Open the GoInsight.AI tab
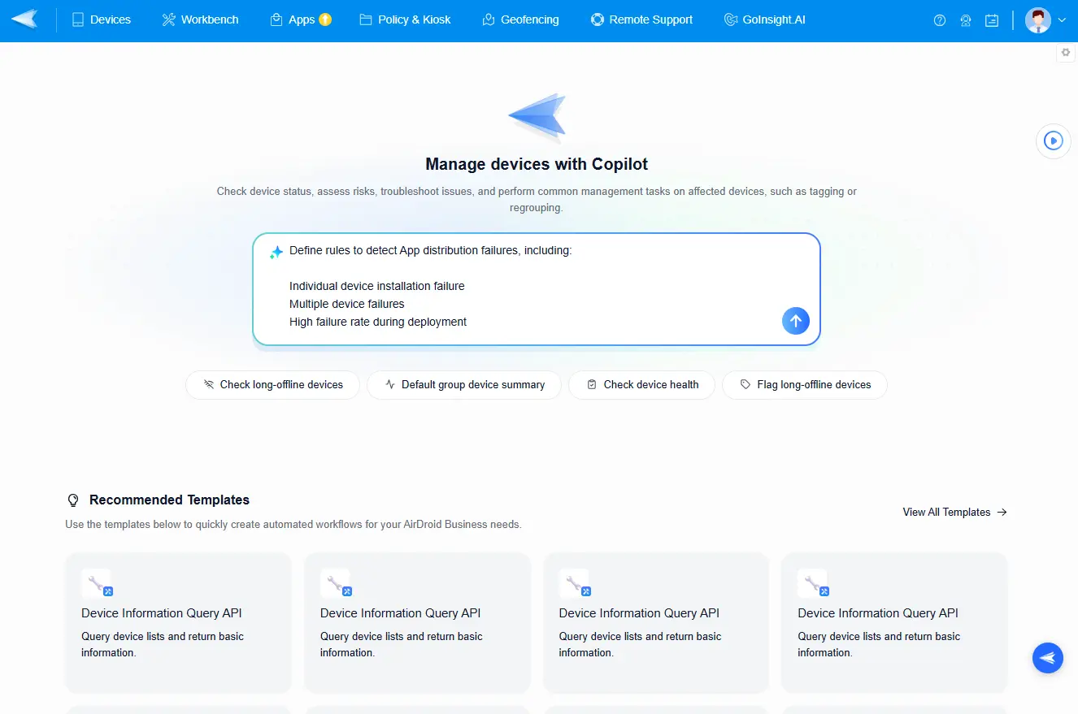The height and width of the screenshot is (714, 1078). [x=764, y=19]
